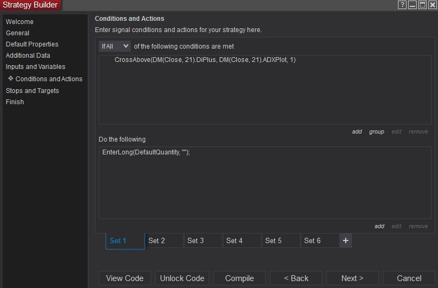Click the View Code button
Screen dimensions: 438x288
(125, 278)
